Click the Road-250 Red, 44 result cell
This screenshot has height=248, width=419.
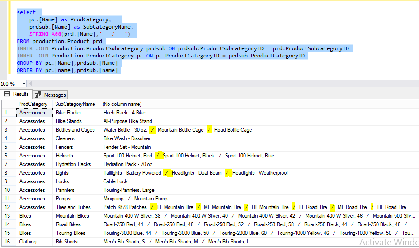click(x=259, y=224)
